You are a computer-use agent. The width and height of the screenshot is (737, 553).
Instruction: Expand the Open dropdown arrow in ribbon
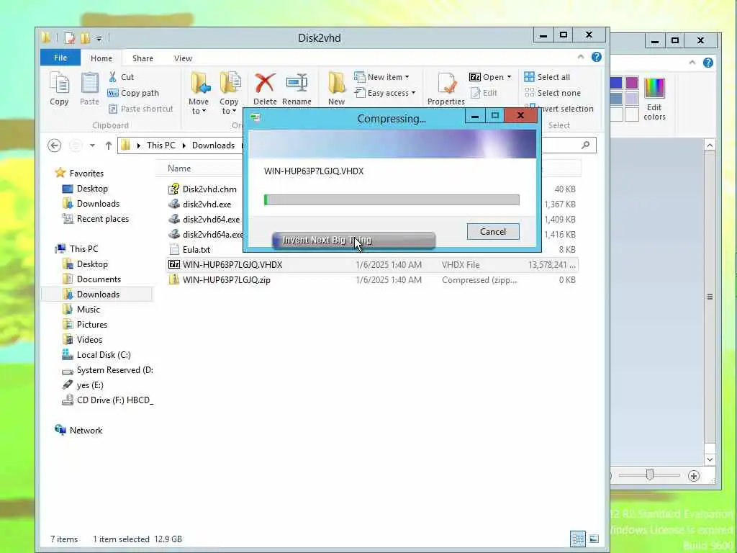coord(509,77)
